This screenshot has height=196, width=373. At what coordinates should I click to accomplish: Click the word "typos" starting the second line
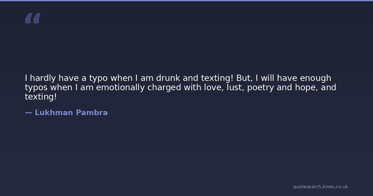36,88
